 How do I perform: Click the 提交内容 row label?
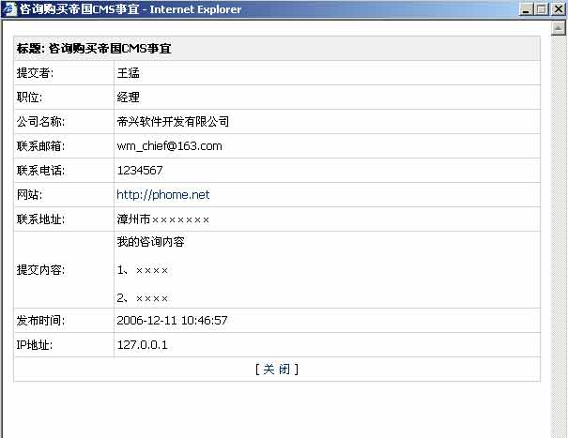pyautogui.click(x=40, y=270)
